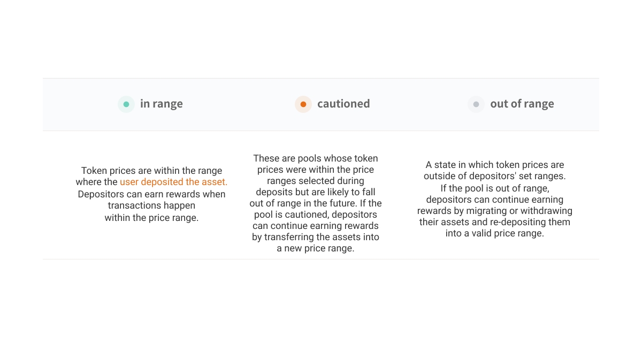The image size is (642, 337).
Task: Click the text "Depositors can earn rewards when"
Action: [151, 194]
